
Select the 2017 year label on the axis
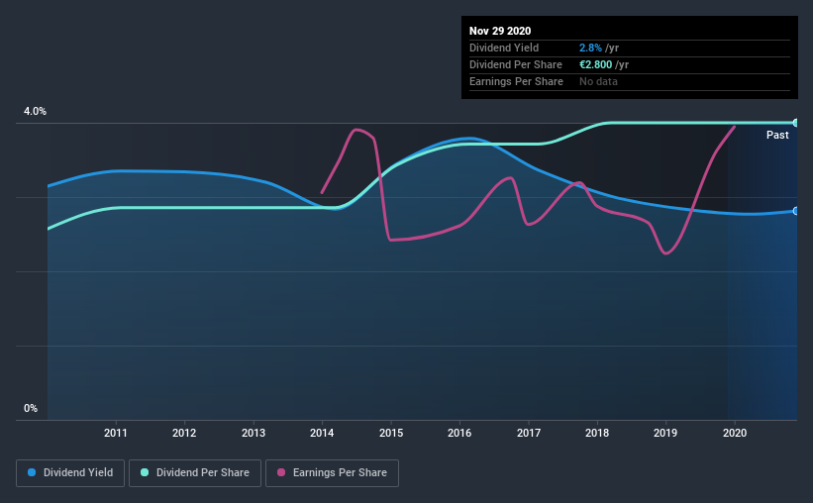[x=529, y=433]
